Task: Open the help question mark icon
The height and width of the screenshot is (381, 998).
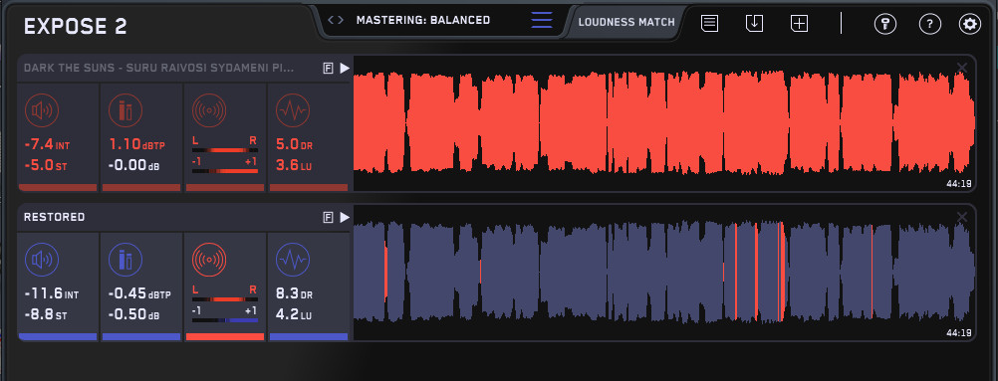Action: tap(930, 24)
